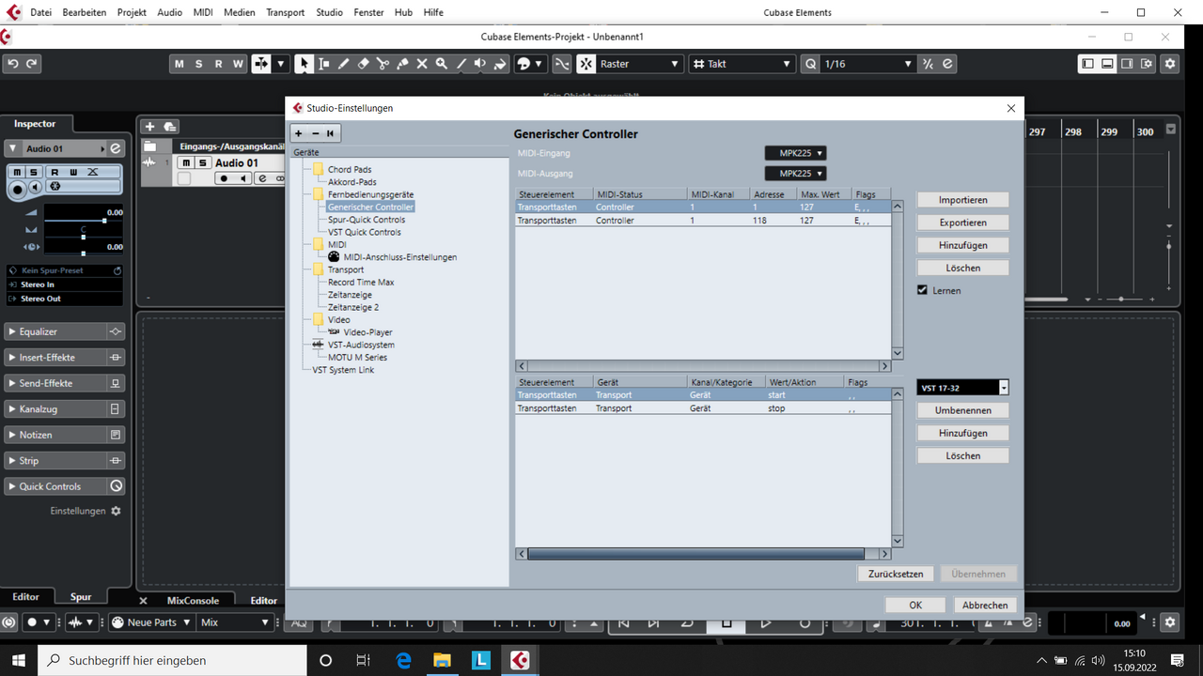Click the Redo arrow in toolbar
Screen dimensions: 1203x676
pyautogui.click(x=32, y=64)
